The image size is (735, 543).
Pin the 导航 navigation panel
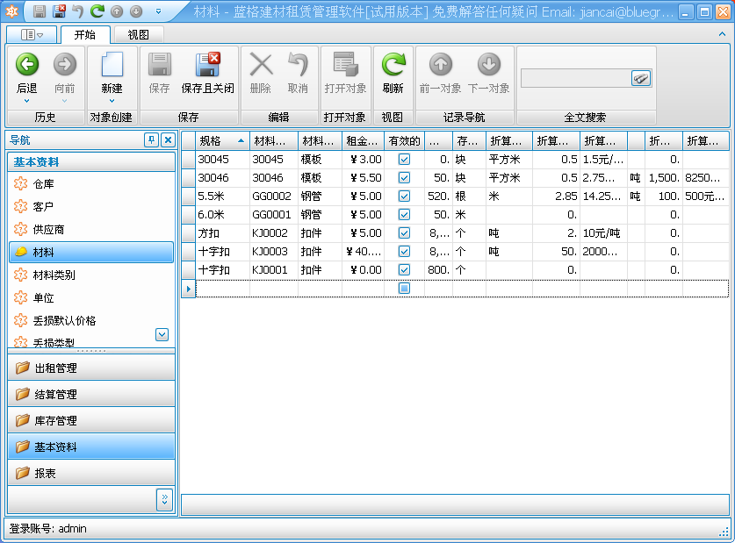pos(151,140)
